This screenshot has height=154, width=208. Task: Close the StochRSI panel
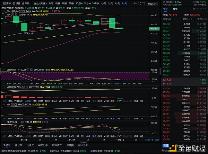pyautogui.click(x=31, y=70)
